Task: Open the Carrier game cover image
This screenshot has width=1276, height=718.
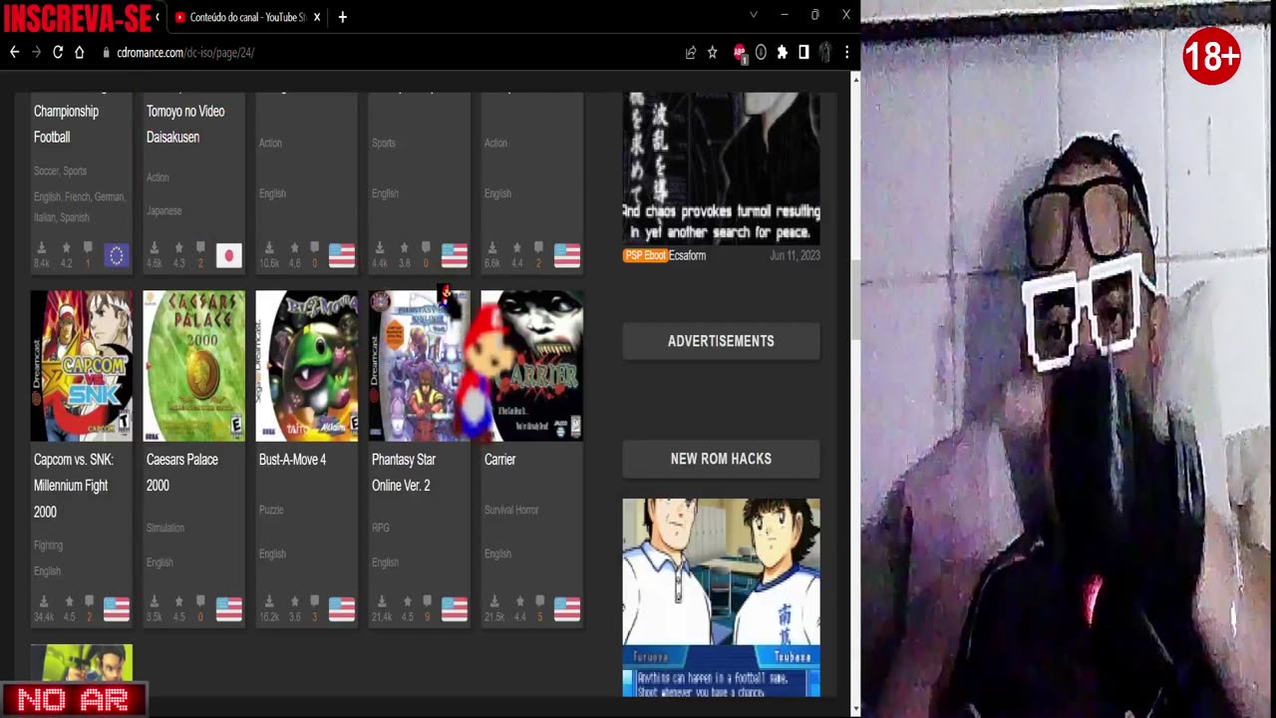Action: coord(531,366)
